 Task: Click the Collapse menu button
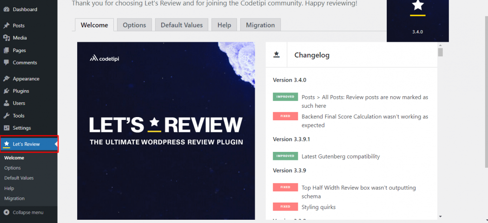tap(29, 212)
